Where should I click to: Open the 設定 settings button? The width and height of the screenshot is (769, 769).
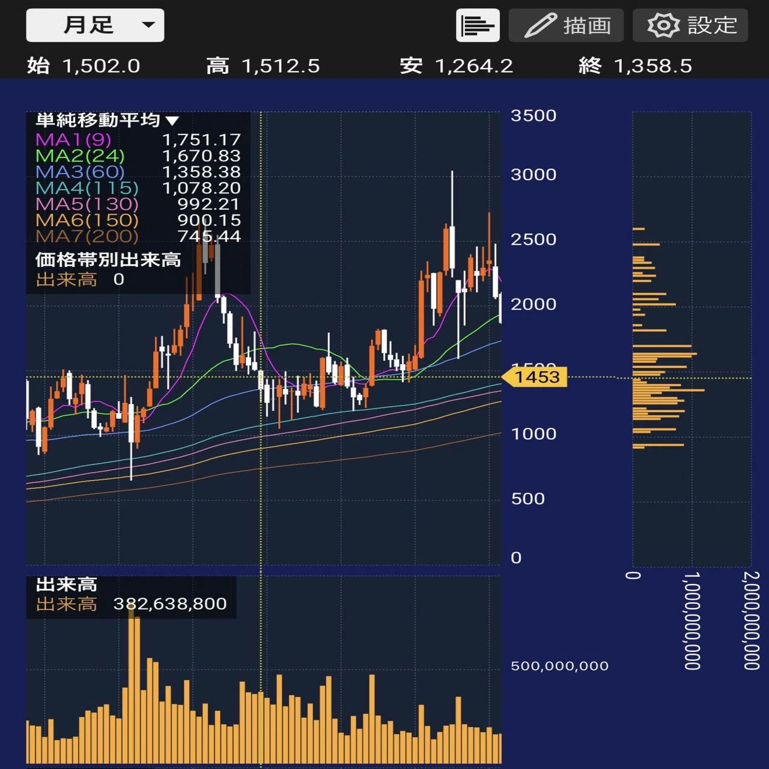click(x=690, y=25)
